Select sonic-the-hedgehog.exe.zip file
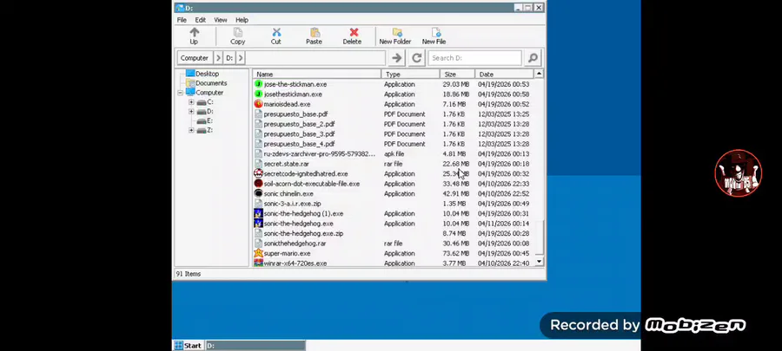The height and width of the screenshot is (351, 782). click(x=303, y=233)
